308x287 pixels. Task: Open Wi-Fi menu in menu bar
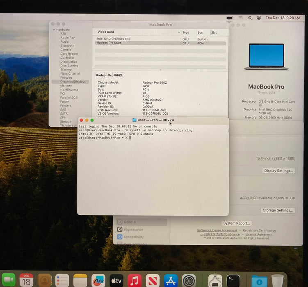[240, 18]
